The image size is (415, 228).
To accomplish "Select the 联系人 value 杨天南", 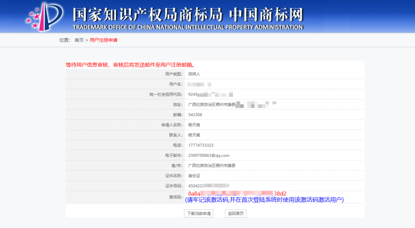I will click(194, 135).
